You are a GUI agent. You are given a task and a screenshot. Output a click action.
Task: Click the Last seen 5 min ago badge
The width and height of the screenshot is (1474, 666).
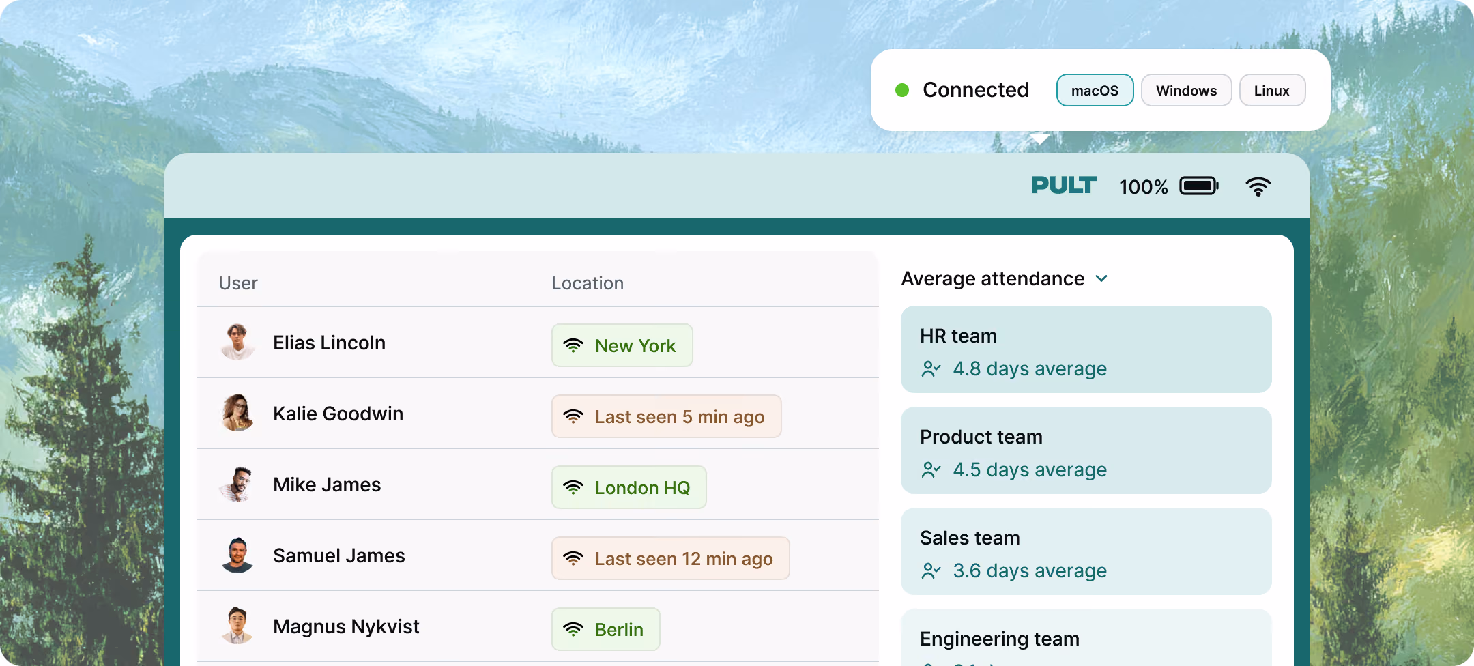(x=666, y=416)
